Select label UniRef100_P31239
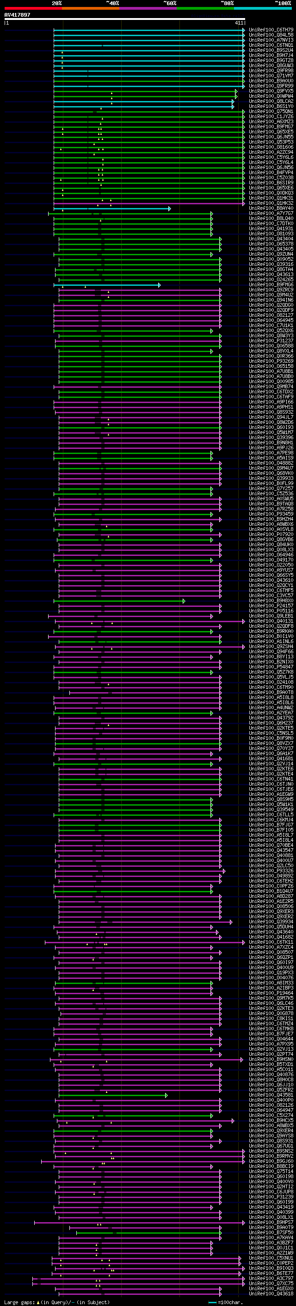Viewport: 296px width, 1306px height. coord(271,1197)
